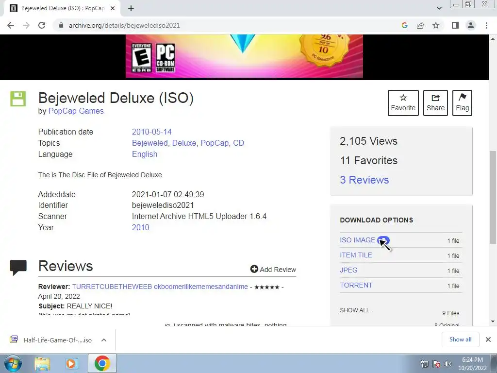Download the ITEM TILE file
The image size is (497, 373).
point(356,255)
